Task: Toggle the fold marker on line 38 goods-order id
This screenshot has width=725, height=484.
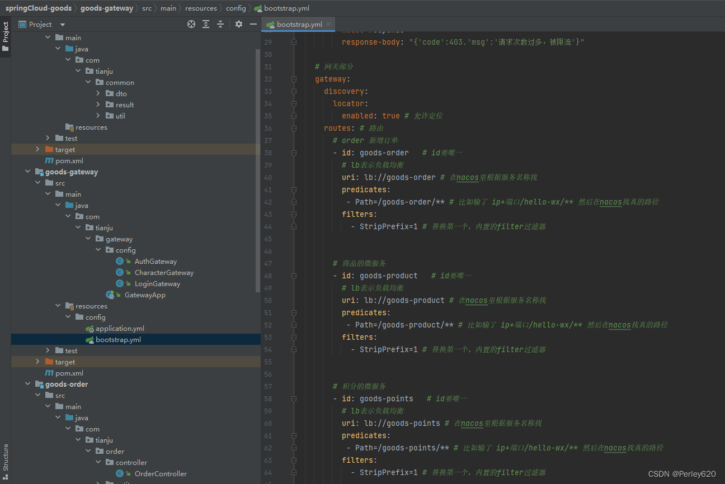Action: [294, 153]
